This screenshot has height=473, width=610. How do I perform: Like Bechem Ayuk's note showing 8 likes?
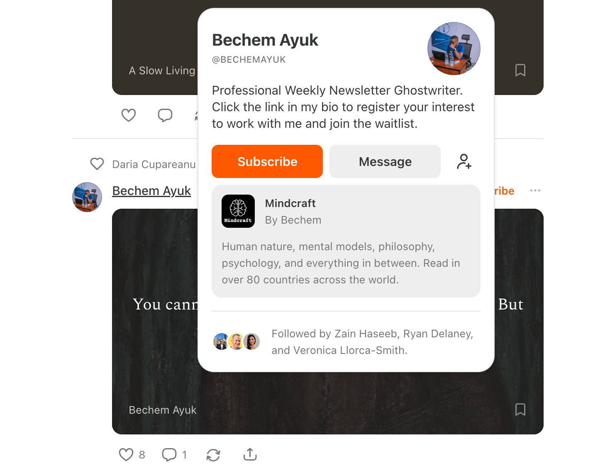126,455
